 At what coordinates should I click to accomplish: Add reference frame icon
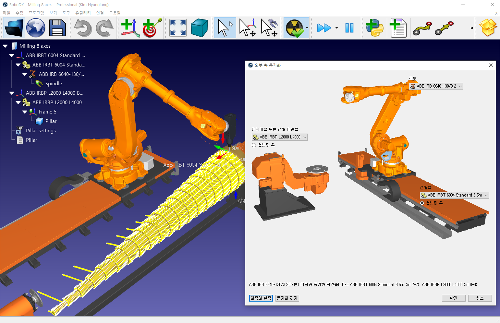(130, 28)
